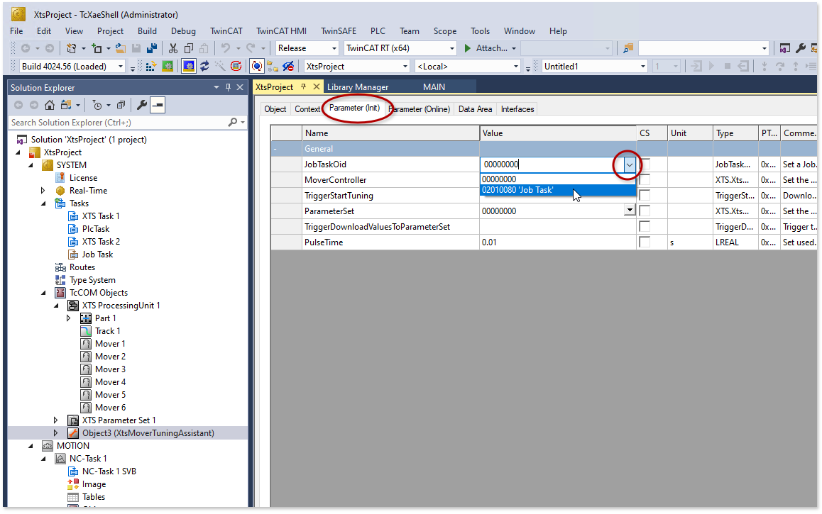
Task: Open the PLC menu
Action: pyautogui.click(x=378, y=31)
